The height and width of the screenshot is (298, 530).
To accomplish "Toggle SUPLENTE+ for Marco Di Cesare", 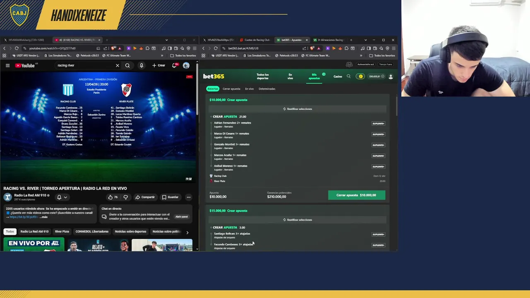I will pos(378,134).
